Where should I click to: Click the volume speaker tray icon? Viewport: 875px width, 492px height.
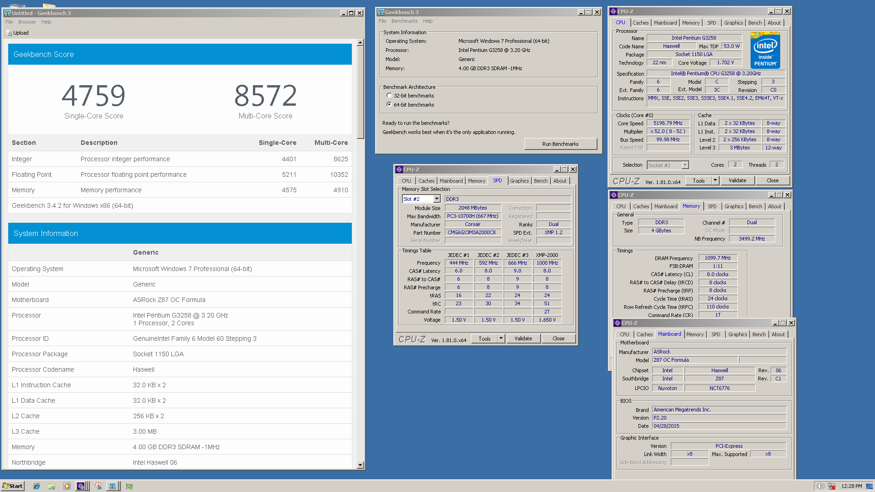pos(820,486)
